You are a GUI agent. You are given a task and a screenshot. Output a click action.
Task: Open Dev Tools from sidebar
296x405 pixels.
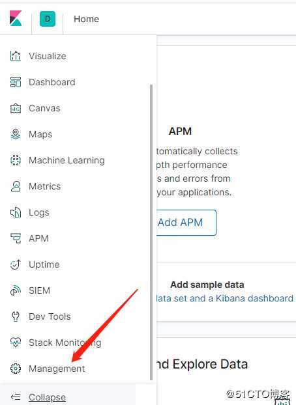(50, 316)
